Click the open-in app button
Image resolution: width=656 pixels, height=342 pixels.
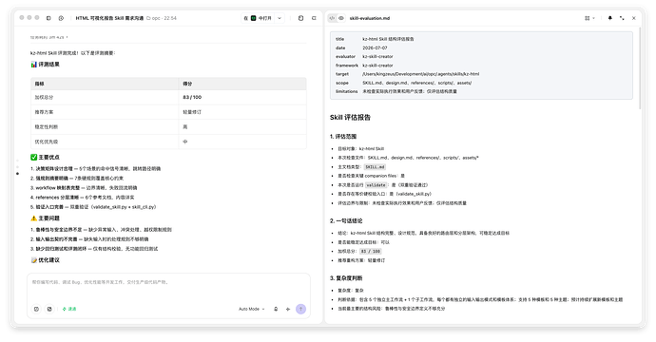tap(259, 18)
